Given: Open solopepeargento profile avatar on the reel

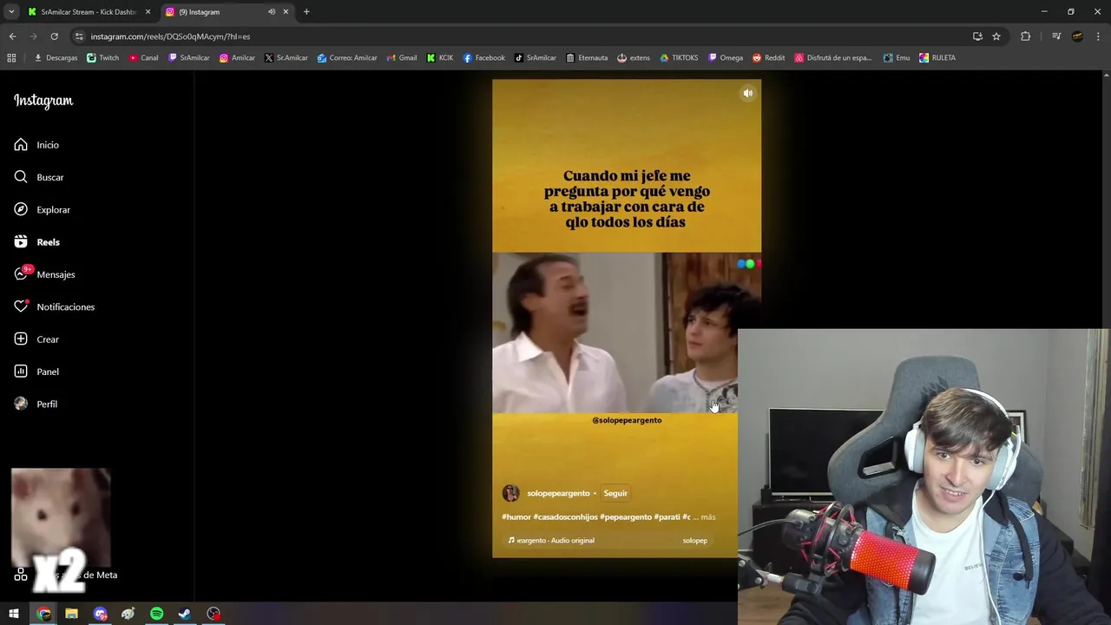Looking at the screenshot, I should coord(510,493).
